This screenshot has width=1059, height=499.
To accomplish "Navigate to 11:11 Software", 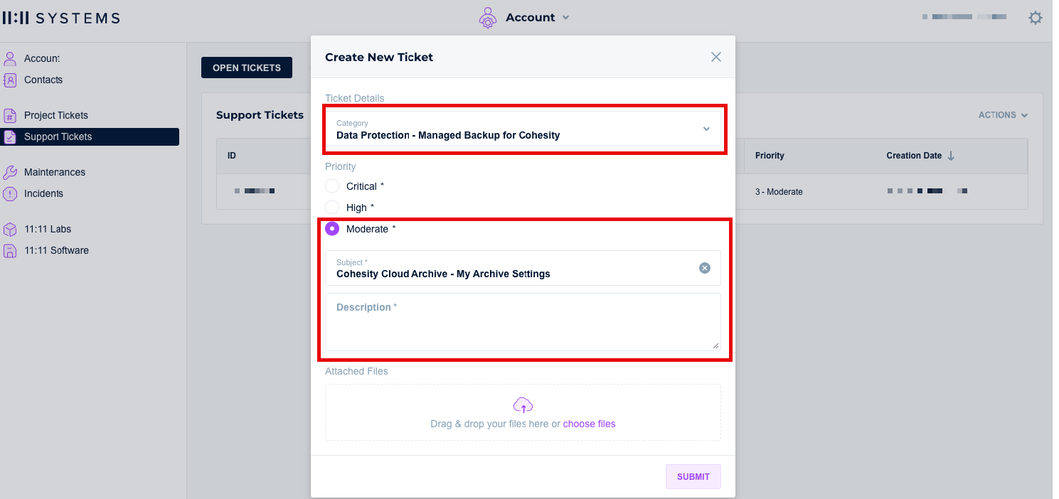I will (56, 250).
